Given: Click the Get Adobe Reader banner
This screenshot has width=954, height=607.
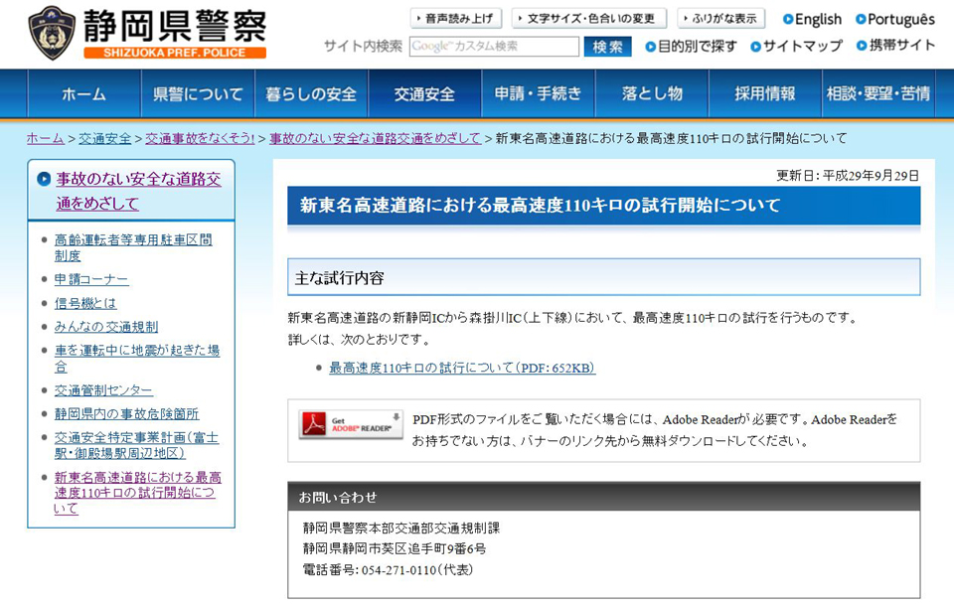Looking at the screenshot, I should (351, 424).
